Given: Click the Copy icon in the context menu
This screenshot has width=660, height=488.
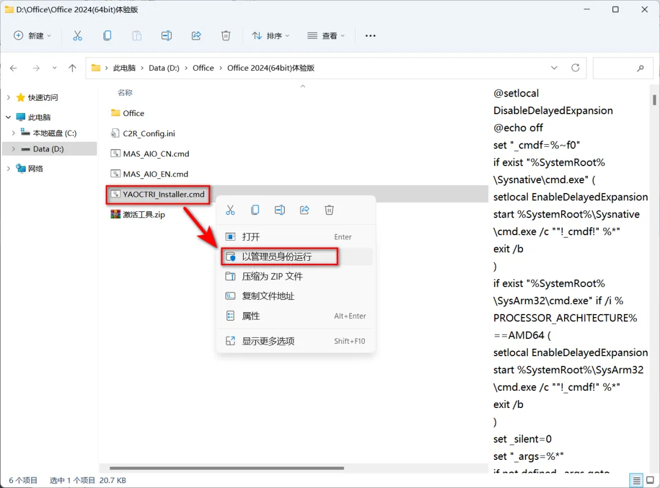Looking at the screenshot, I should 255,210.
